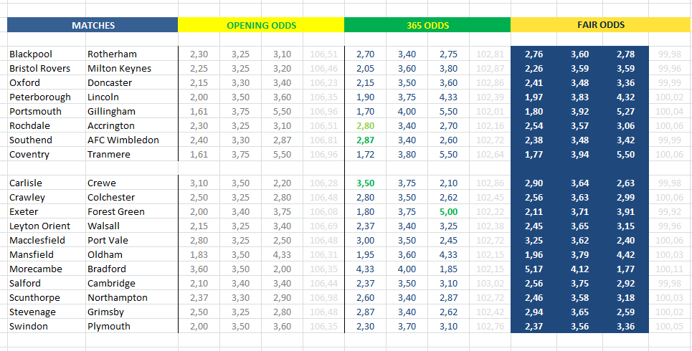Viewport: 692px width, 351px height.
Task: Click margin 102,39 in Peterborough row
Action: (490, 97)
